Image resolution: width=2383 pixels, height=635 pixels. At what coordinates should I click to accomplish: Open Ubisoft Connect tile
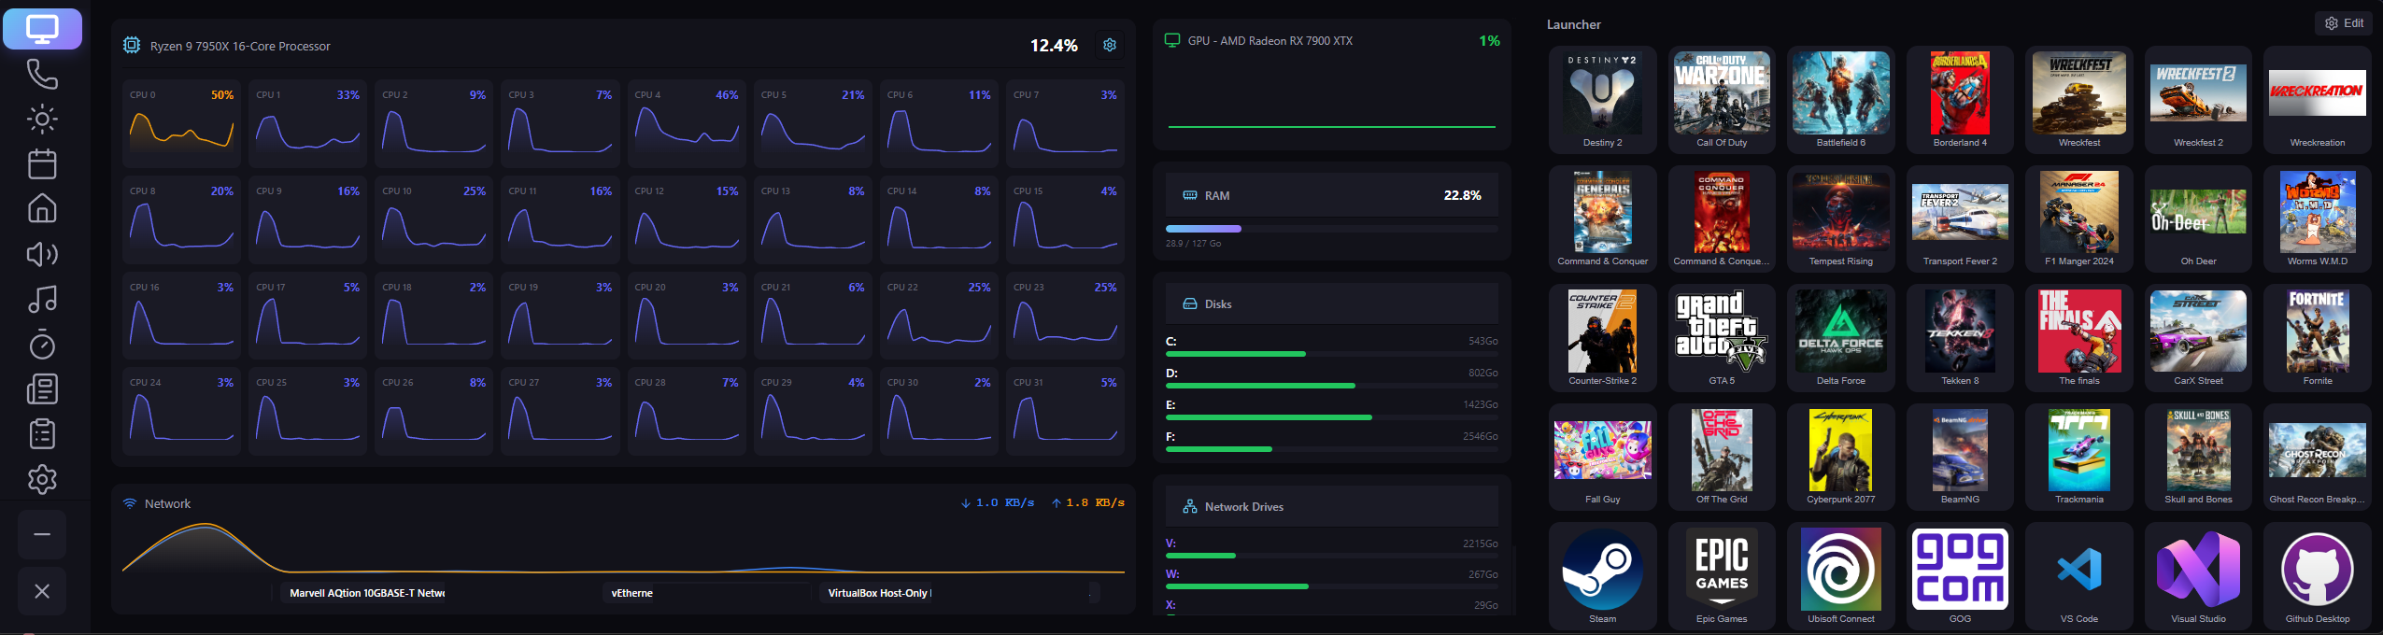click(x=1840, y=575)
